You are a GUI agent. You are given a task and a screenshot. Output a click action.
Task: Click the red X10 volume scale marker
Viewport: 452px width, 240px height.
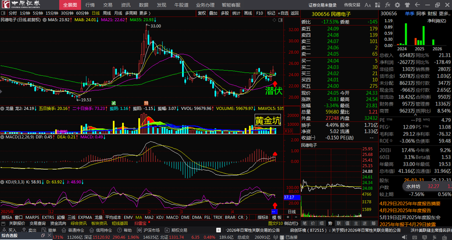pos(288,131)
